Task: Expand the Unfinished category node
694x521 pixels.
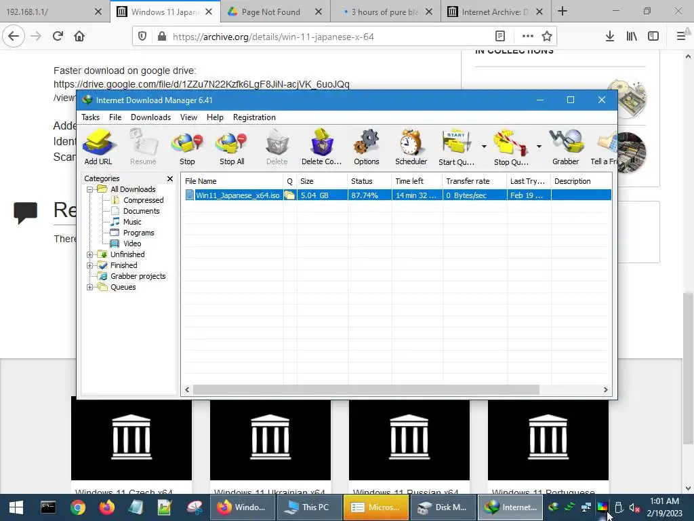Action: tap(90, 255)
